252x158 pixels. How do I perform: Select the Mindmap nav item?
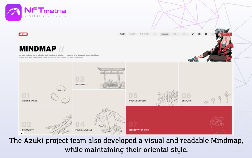[x=165, y=34]
